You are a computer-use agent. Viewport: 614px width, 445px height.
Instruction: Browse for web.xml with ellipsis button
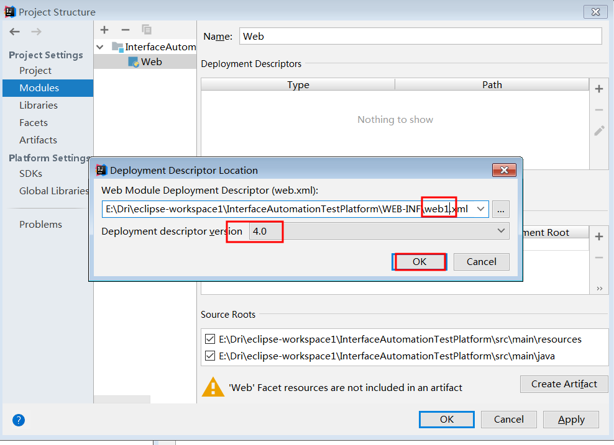pyautogui.click(x=500, y=209)
